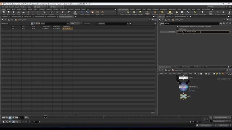Open network editor Layout menu

point(185,74)
